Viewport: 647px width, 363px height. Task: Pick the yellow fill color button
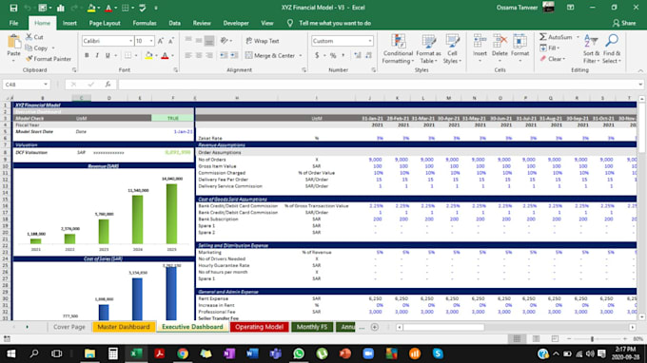click(148, 55)
